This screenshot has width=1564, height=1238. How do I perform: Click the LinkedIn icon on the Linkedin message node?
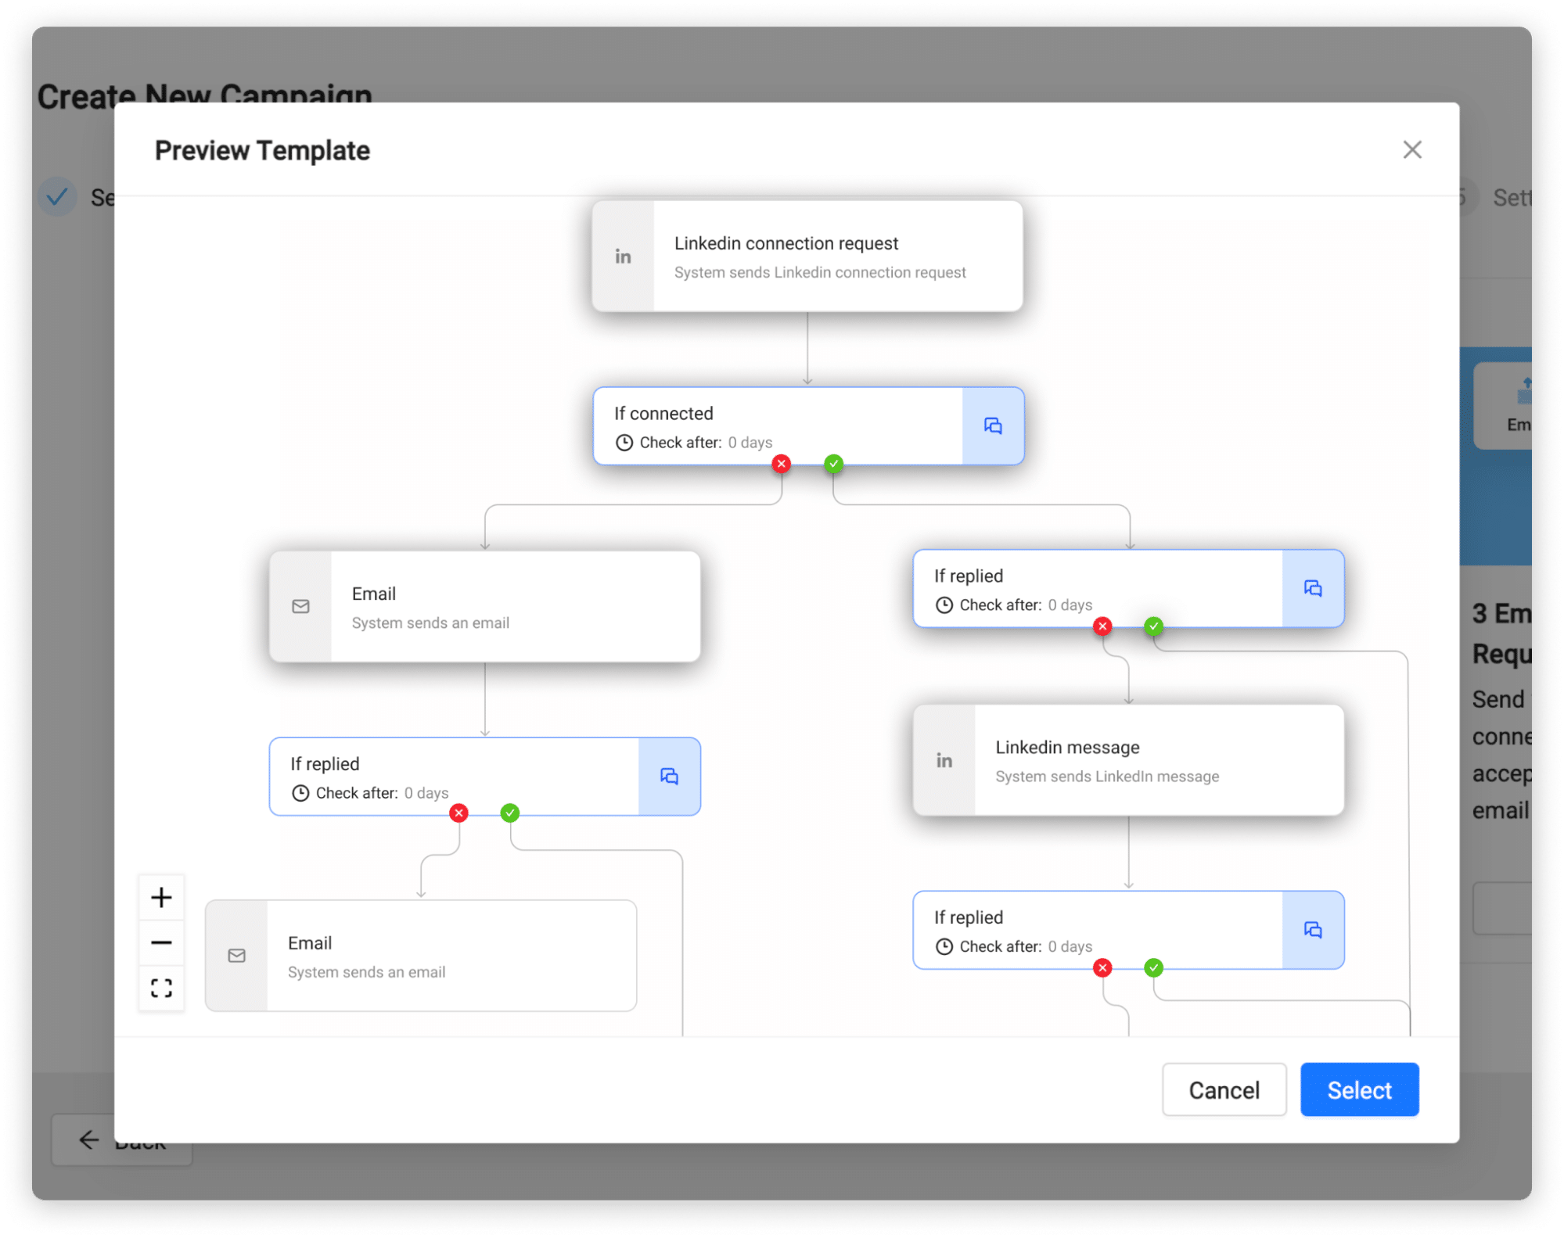[944, 759]
